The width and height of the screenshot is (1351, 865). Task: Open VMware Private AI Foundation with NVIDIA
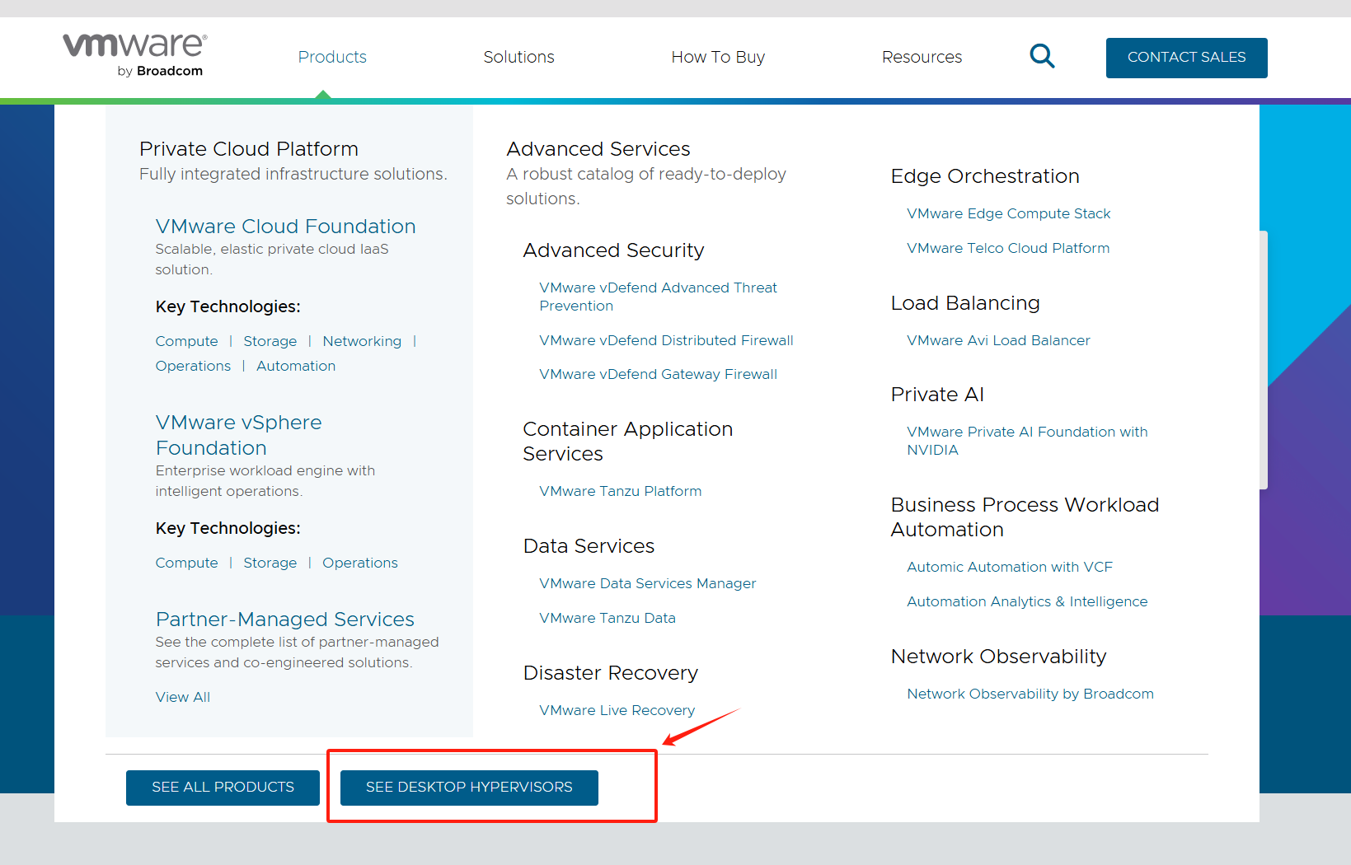1027,440
